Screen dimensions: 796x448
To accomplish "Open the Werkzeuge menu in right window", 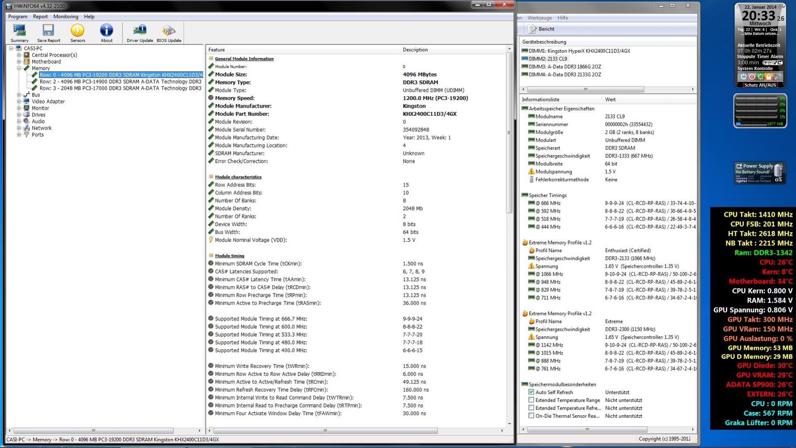I will coord(539,18).
